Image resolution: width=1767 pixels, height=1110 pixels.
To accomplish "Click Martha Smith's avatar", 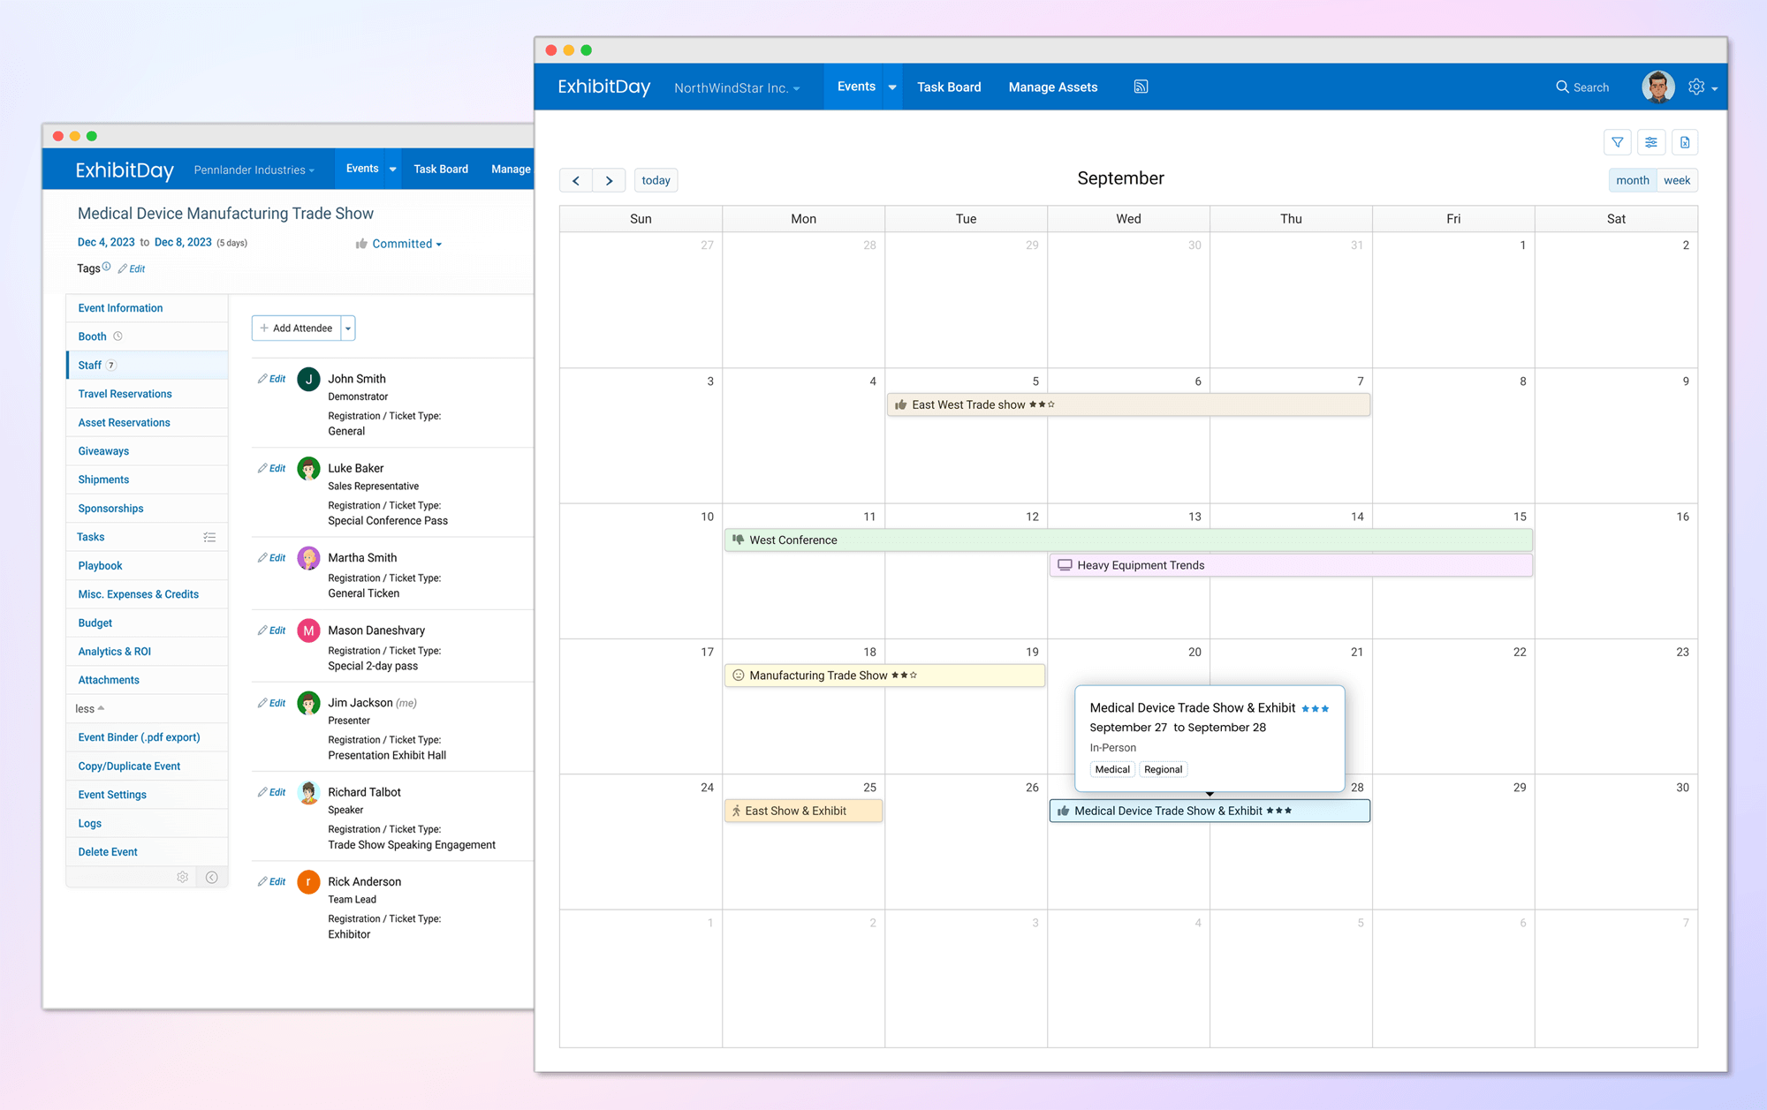I will pos(308,558).
